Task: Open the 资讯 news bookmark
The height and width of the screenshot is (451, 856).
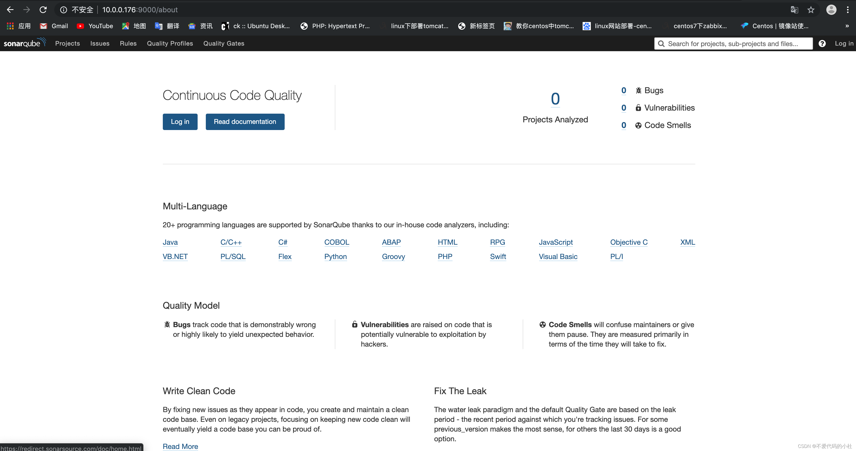Action: tap(200, 26)
